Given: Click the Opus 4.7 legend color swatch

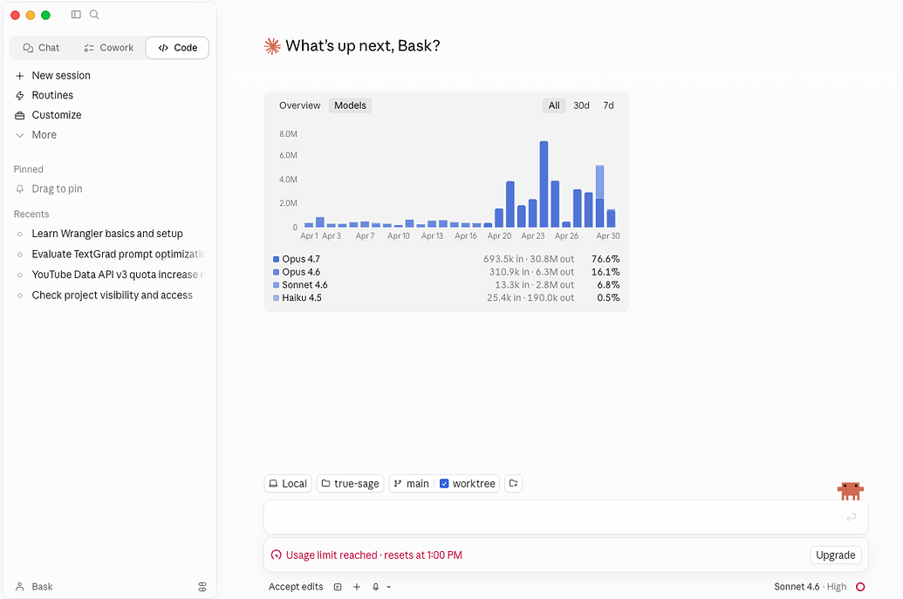Looking at the screenshot, I should coord(276,259).
